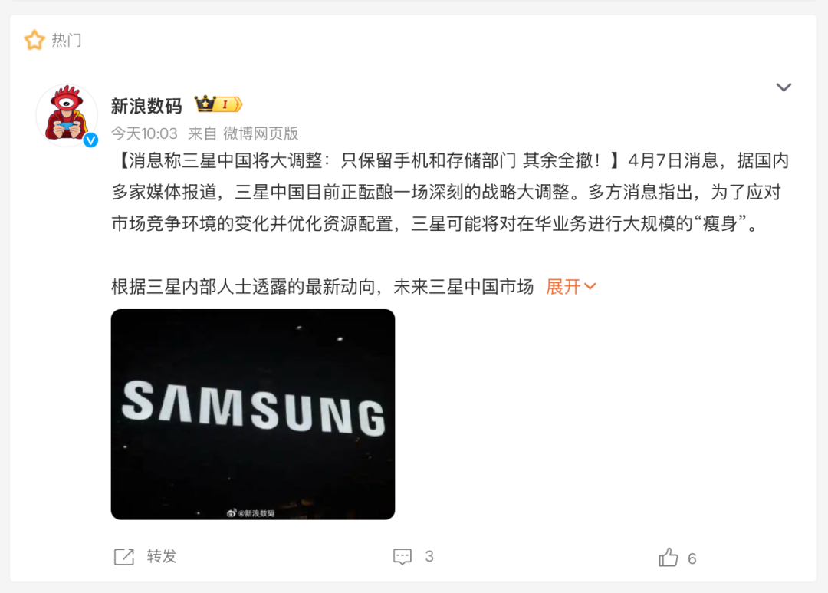This screenshot has height=593, width=828.
Task: Click the 新浪数码 username link
Action: (x=146, y=106)
